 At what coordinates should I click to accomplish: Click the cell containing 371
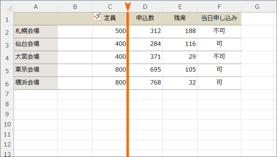pyautogui.click(x=145, y=58)
